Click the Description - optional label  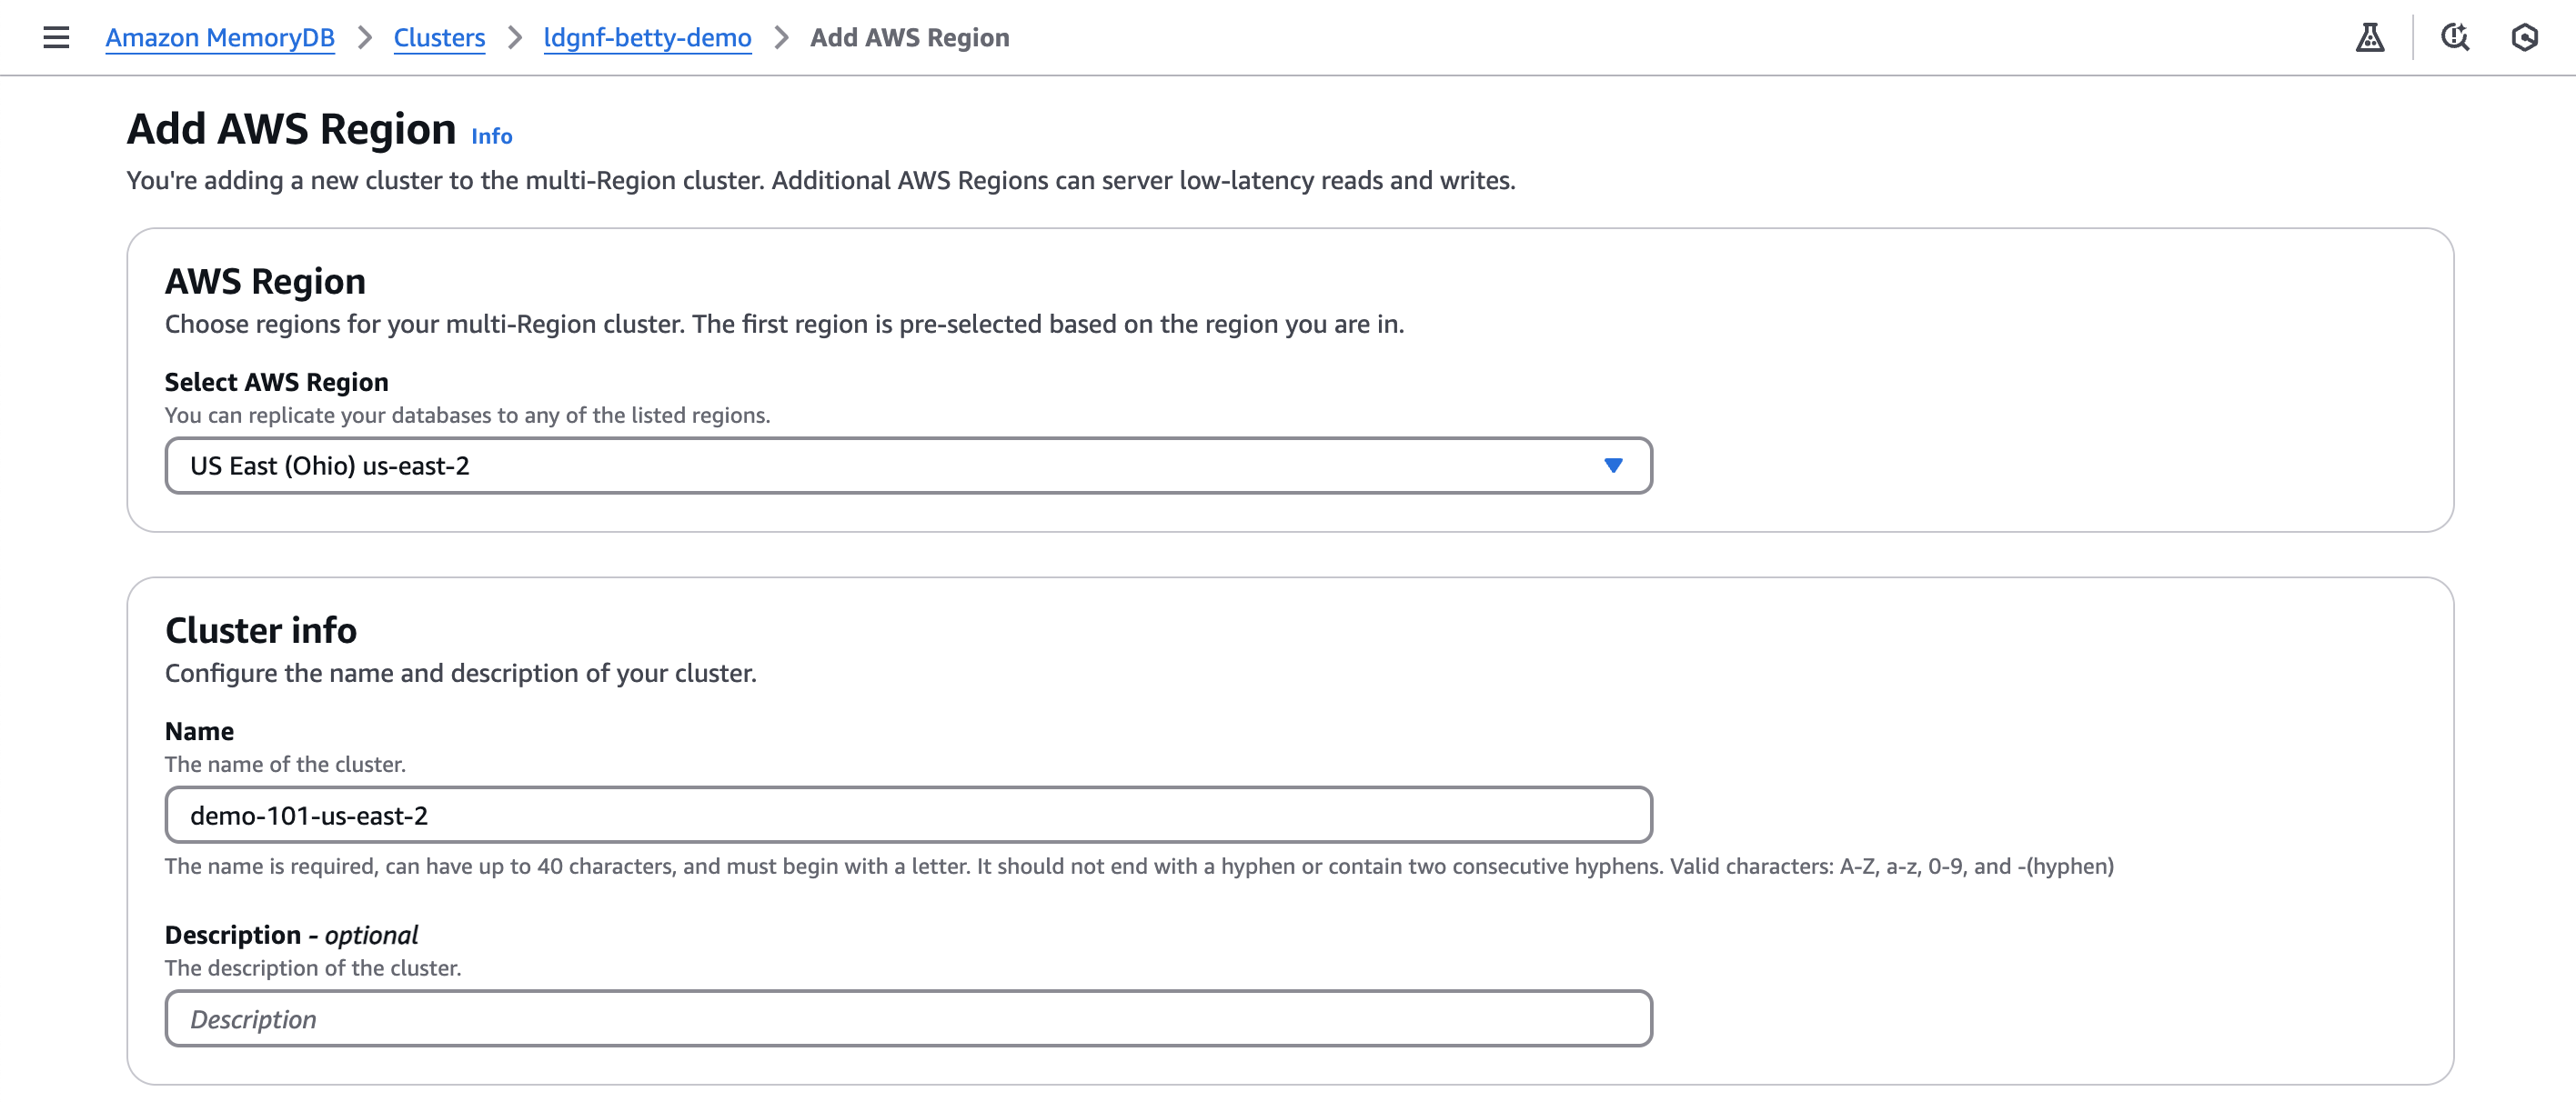click(291, 934)
